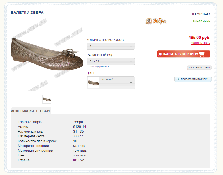Image resolution: width=223 pixels, height=175 pixels.
Task: Click the left arrow on Продолжить покупки
Action: (x=178, y=79)
